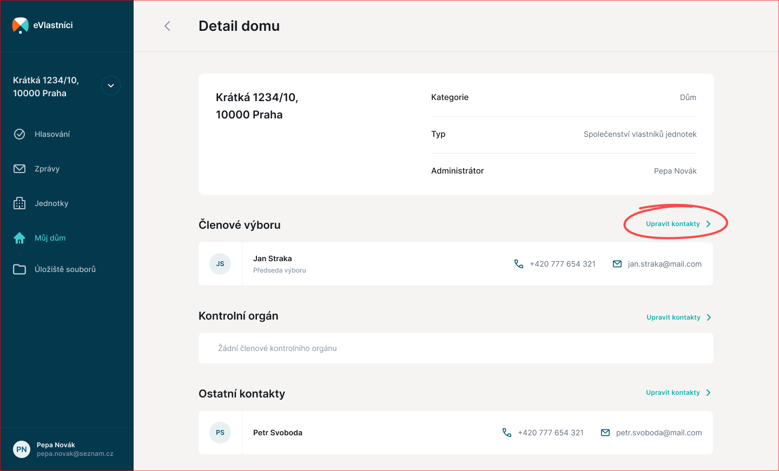The image size is (779, 471).
Task: Open the Hlasování menu item
Action: pyautogui.click(x=52, y=134)
